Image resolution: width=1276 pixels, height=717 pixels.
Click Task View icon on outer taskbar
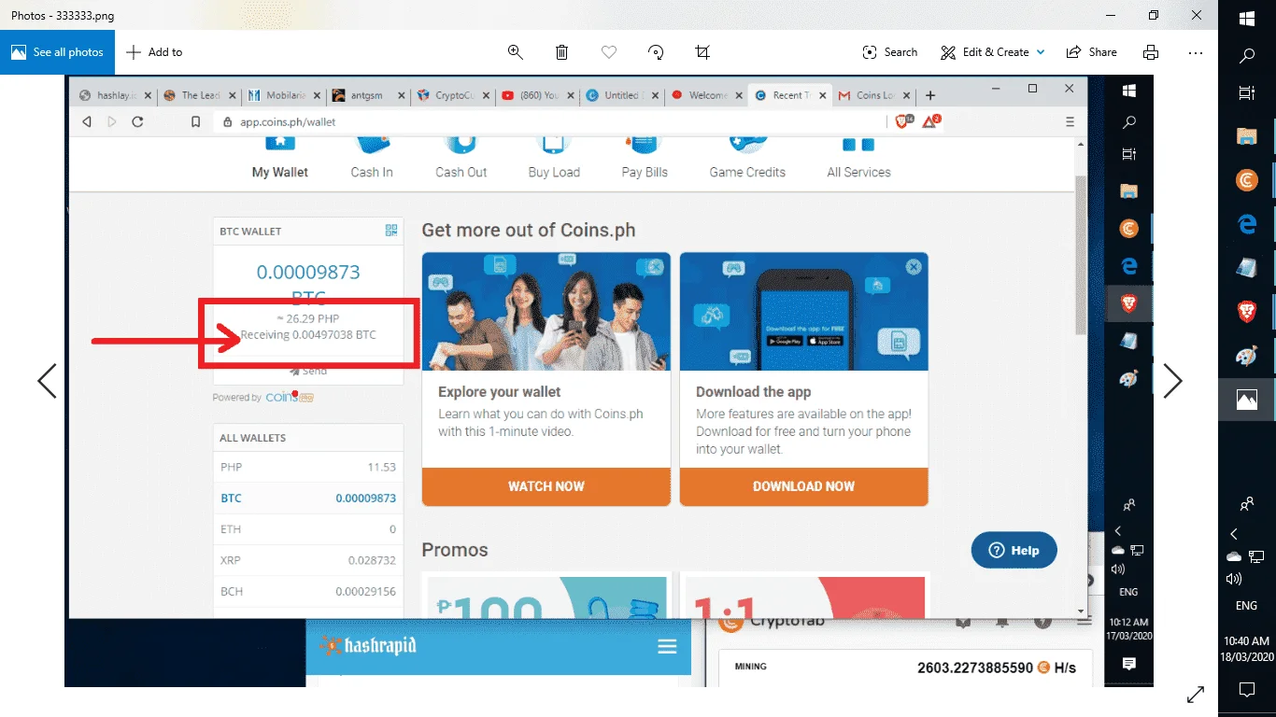[1247, 92]
